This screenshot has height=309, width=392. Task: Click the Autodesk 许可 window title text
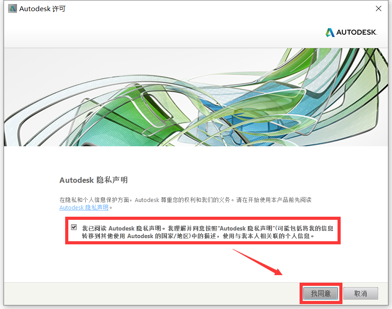tap(42, 9)
